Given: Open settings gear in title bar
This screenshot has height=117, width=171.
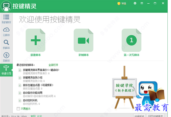Looking at the screenshot, I should click(x=135, y=3).
